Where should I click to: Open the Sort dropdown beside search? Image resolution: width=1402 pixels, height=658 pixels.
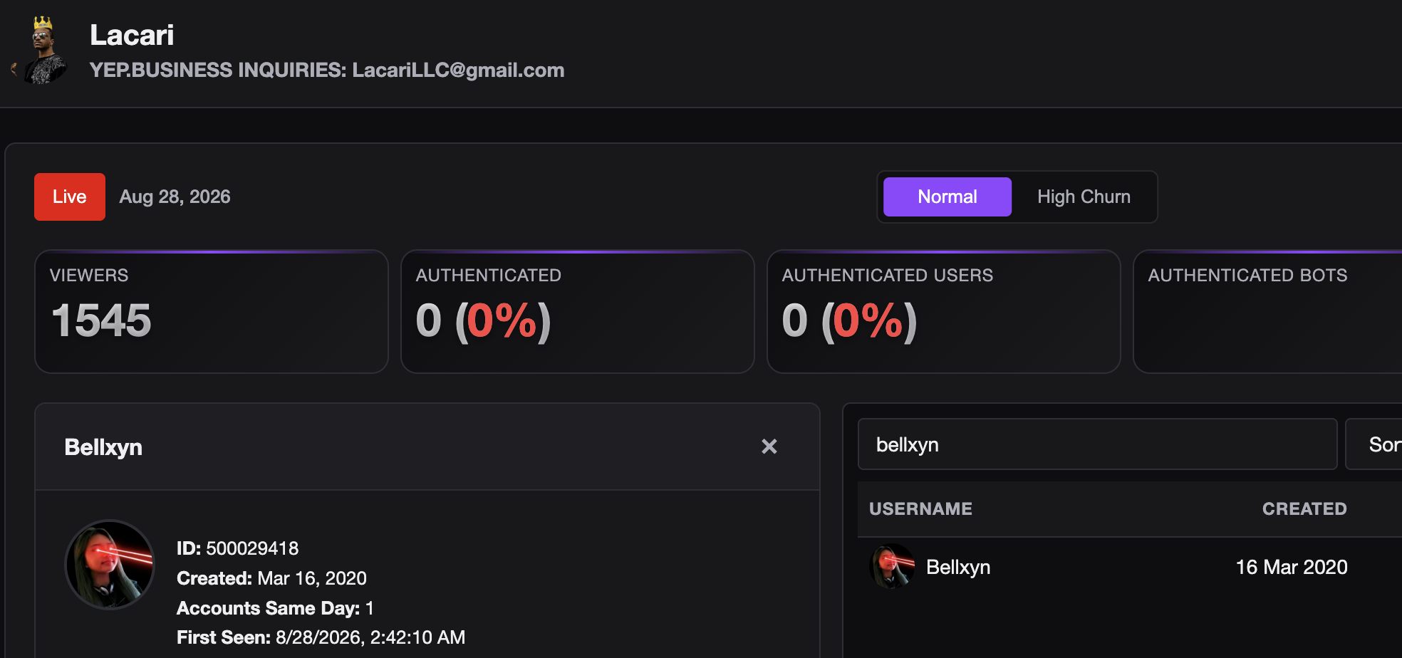(x=1375, y=444)
